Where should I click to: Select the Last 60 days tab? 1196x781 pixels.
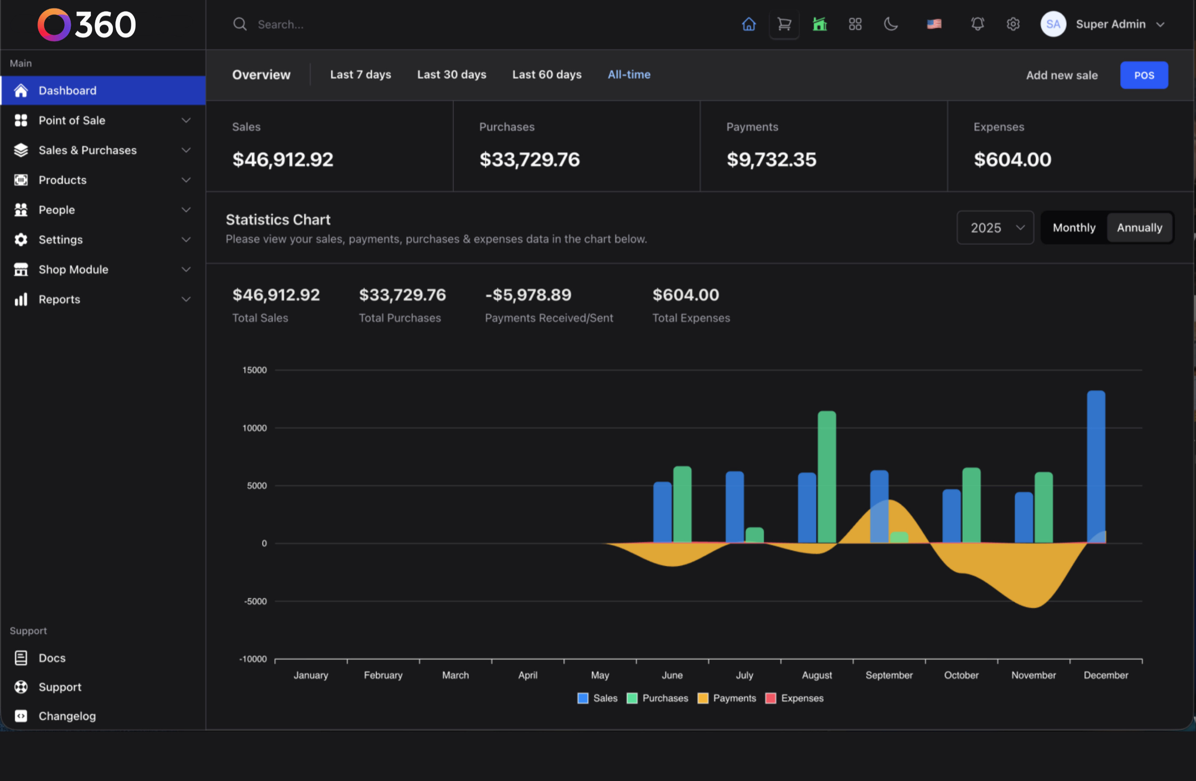pyautogui.click(x=547, y=74)
